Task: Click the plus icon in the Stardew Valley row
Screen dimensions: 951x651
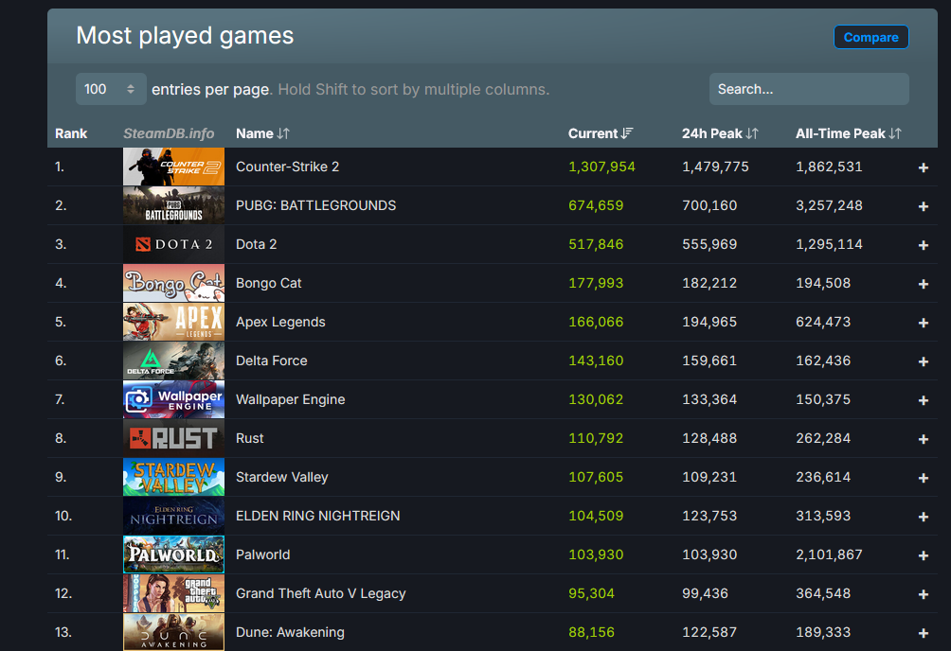Action: [x=924, y=478]
